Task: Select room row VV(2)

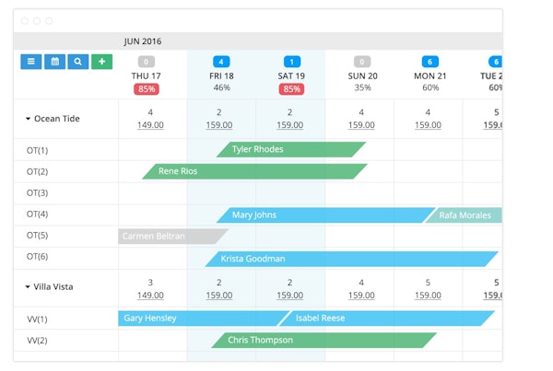Action: (x=37, y=341)
